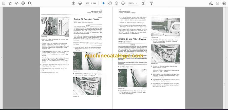
Task: Click the page number field showing 106
Action: click(87, 3)
